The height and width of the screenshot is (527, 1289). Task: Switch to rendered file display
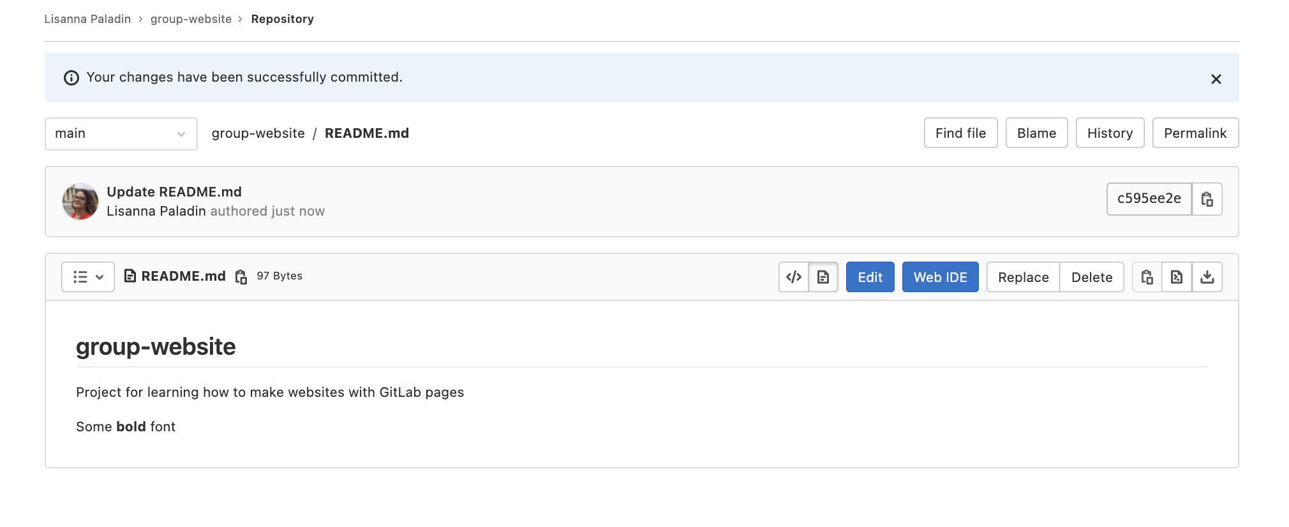click(x=823, y=276)
